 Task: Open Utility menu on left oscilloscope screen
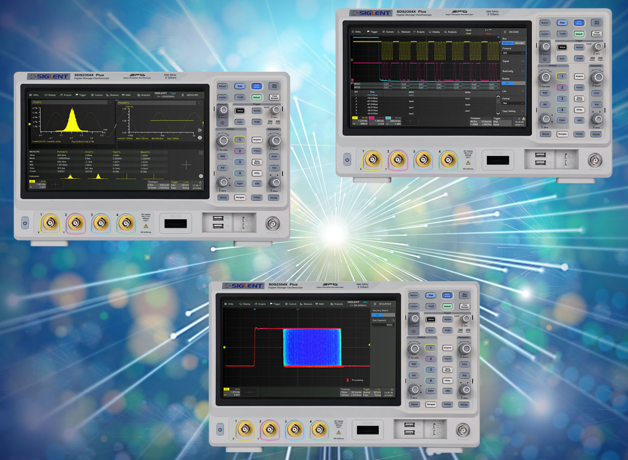tap(34, 95)
